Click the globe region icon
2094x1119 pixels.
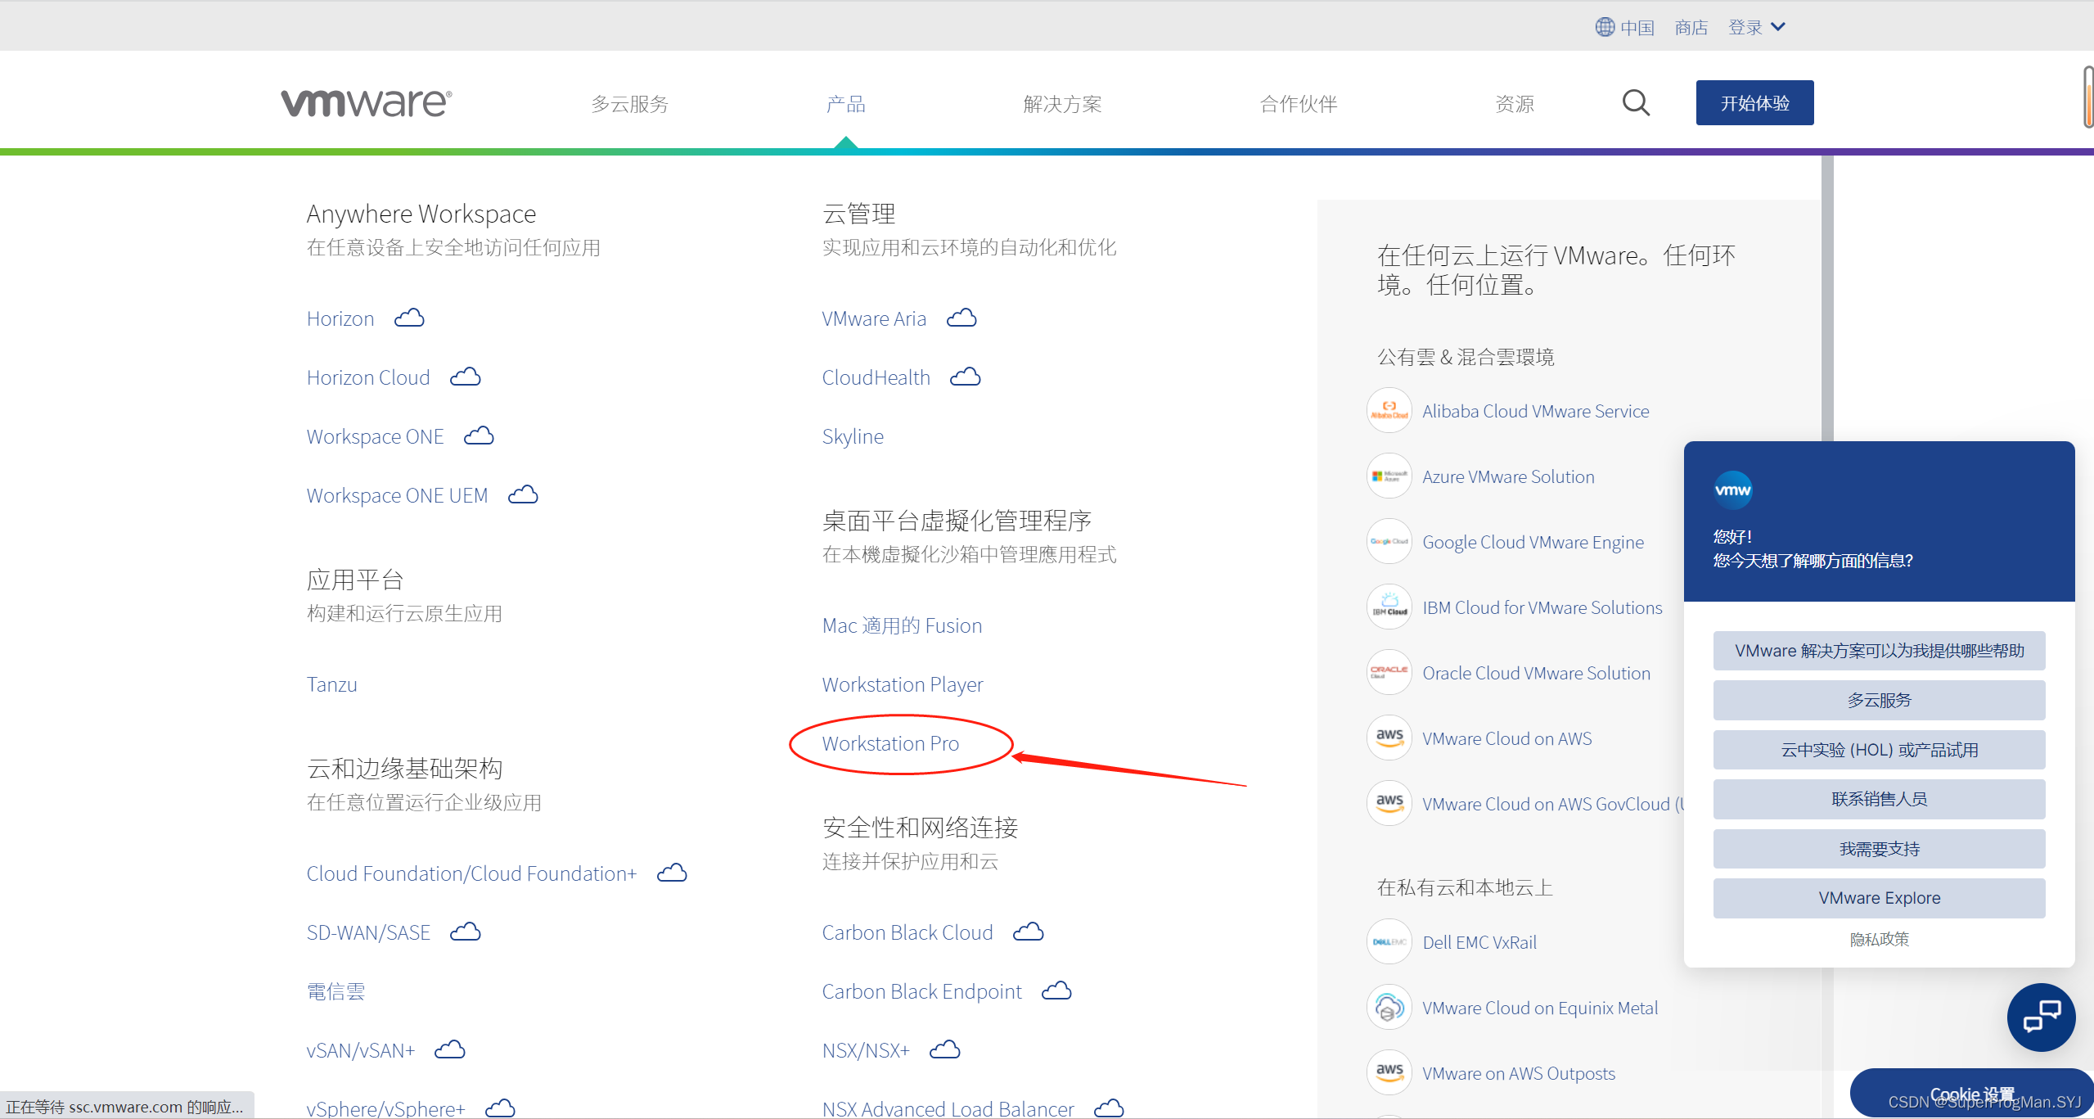point(1605,27)
